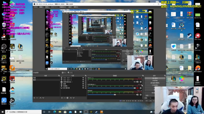204x114 pixels.
Task: Open the Kugou music desktop icon
Action: coord(4,101)
